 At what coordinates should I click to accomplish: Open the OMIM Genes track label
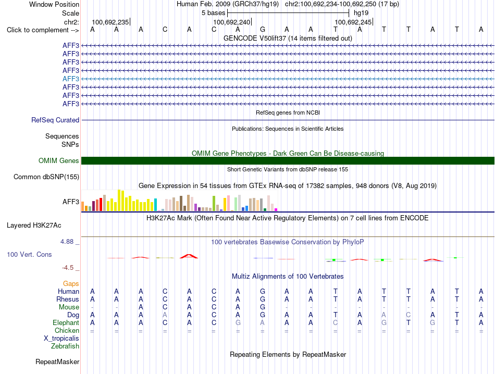pyautogui.click(x=58, y=160)
